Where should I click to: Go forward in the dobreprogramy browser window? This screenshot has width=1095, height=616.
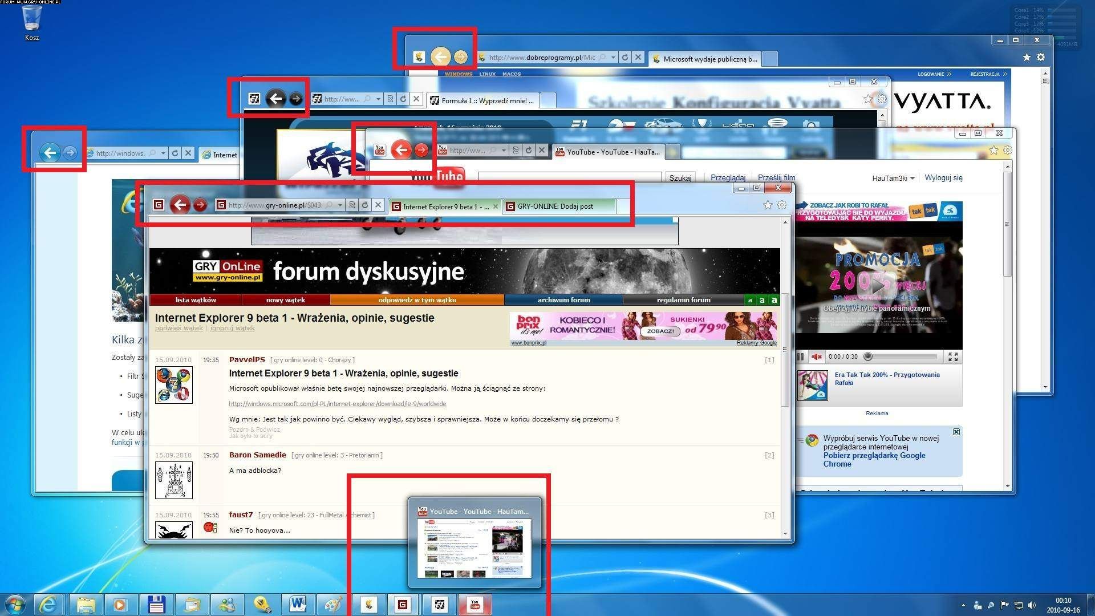[460, 57]
